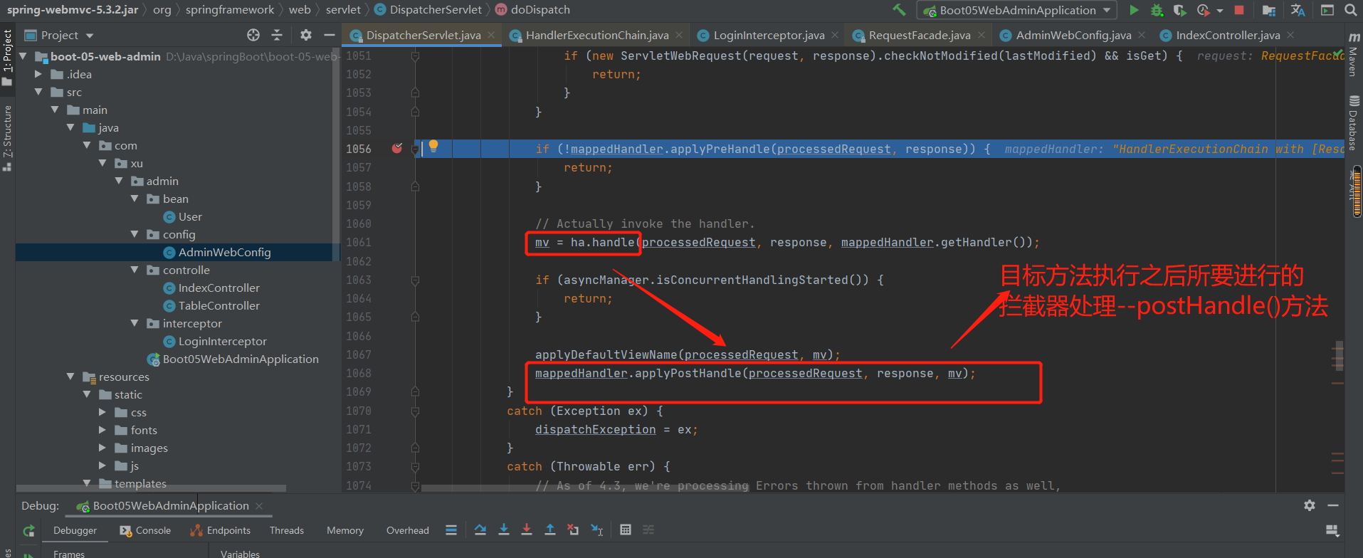This screenshot has height=558, width=1363.
Task: Start debugging with the green bug icon
Action: (x=1157, y=10)
